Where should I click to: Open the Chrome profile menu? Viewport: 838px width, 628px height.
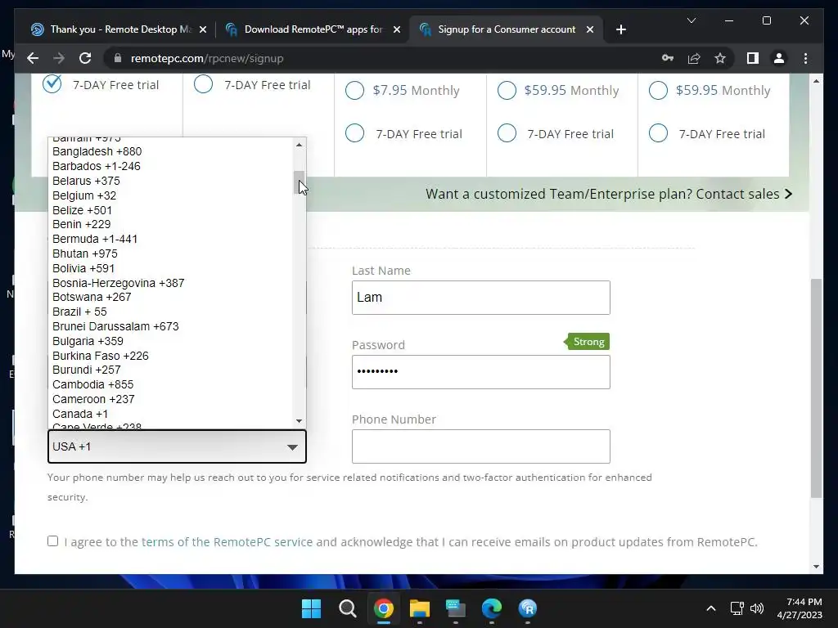tap(779, 58)
